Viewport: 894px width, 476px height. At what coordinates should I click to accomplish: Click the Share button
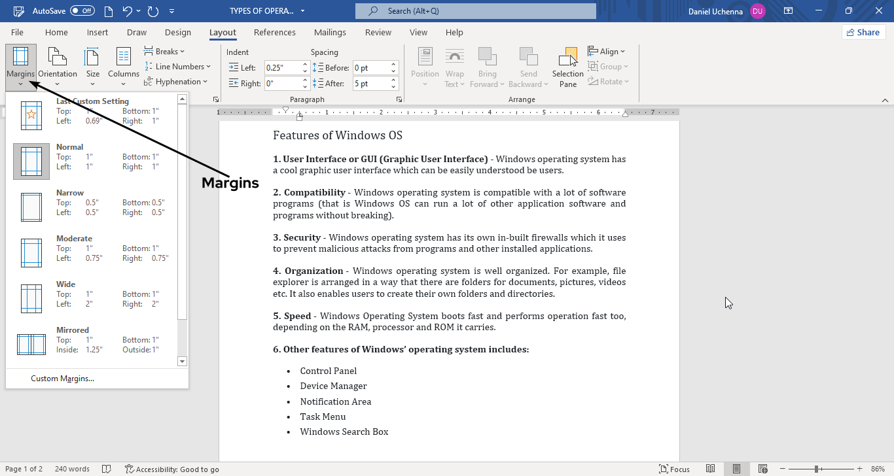tap(863, 32)
